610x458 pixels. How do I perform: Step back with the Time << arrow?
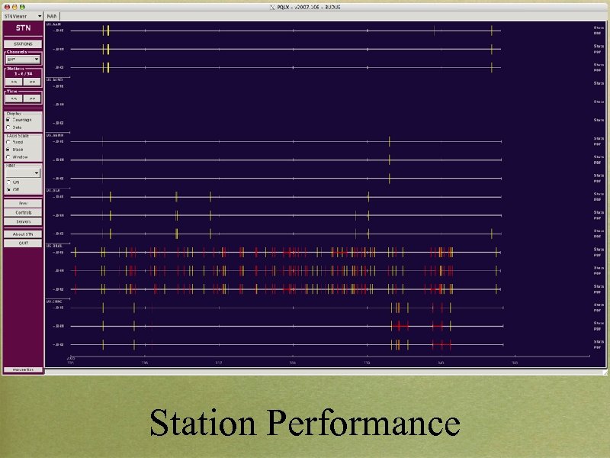coord(14,99)
